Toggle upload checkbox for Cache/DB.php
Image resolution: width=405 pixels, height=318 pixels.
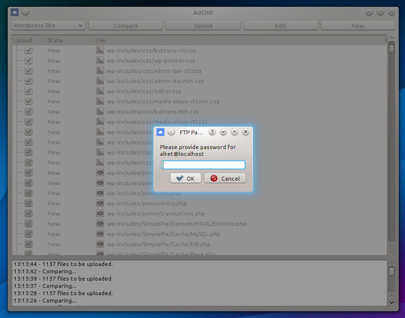(28, 244)
